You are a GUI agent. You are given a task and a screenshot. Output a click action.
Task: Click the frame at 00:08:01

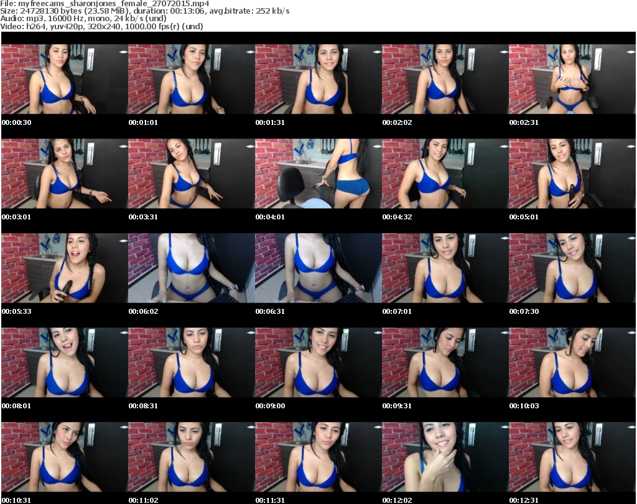point(65,362)
